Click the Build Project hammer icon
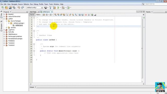 click(50, 8)
